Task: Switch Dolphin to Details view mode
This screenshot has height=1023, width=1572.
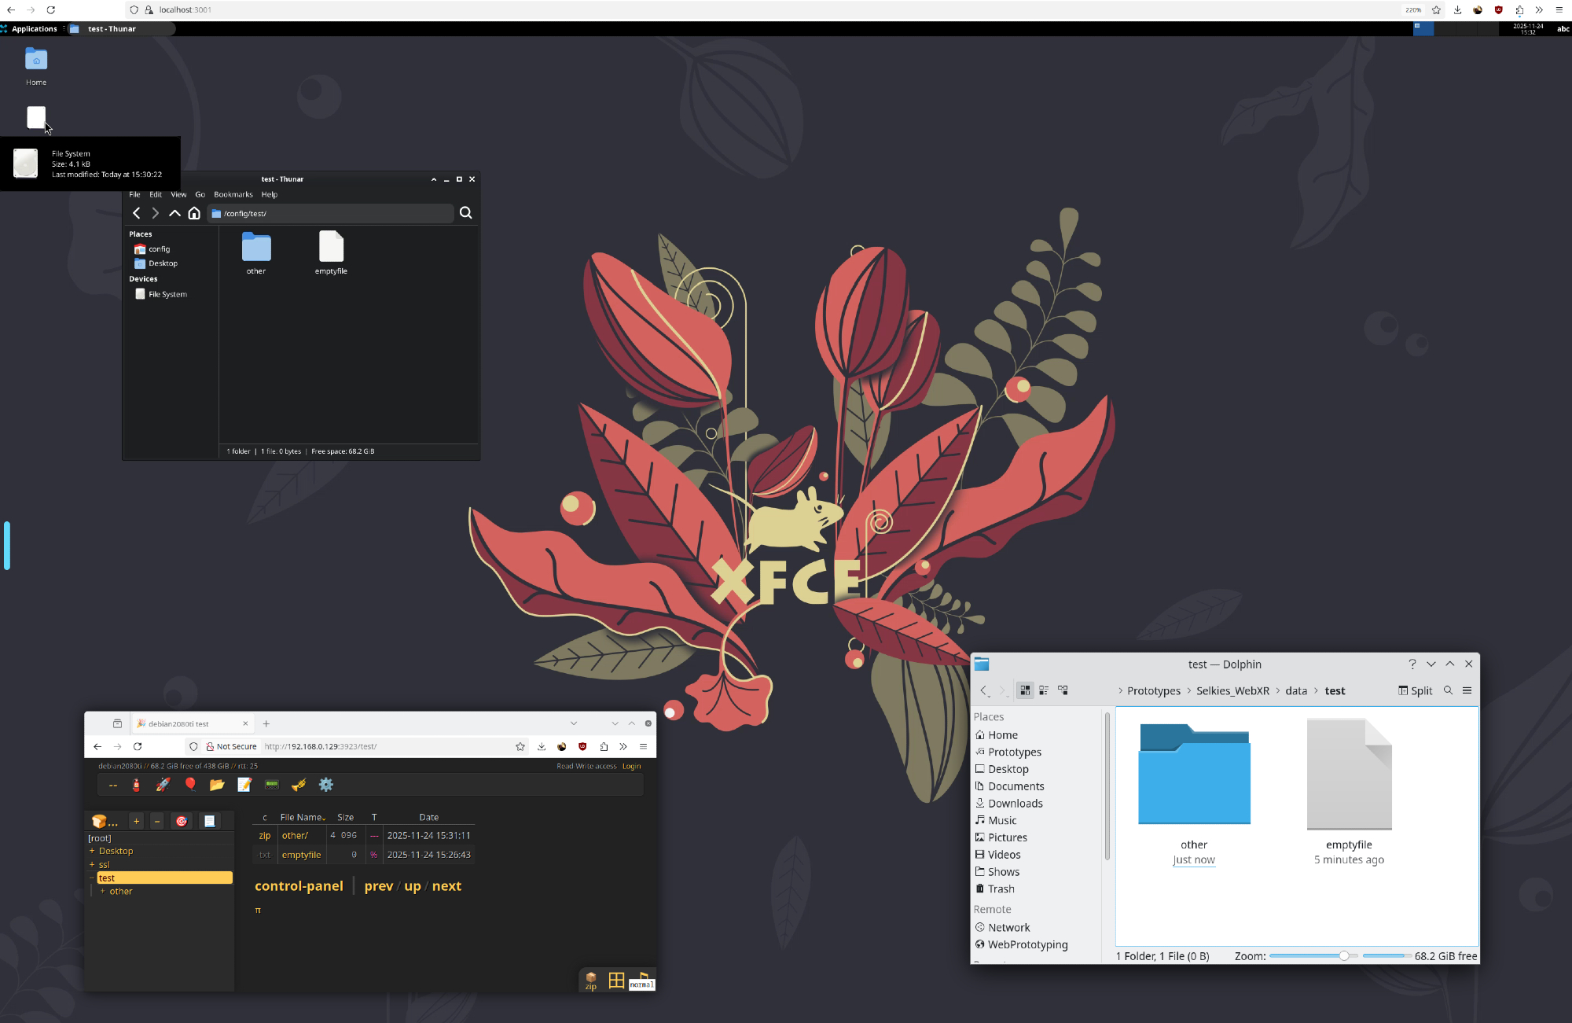Action: pos(1063,690)
